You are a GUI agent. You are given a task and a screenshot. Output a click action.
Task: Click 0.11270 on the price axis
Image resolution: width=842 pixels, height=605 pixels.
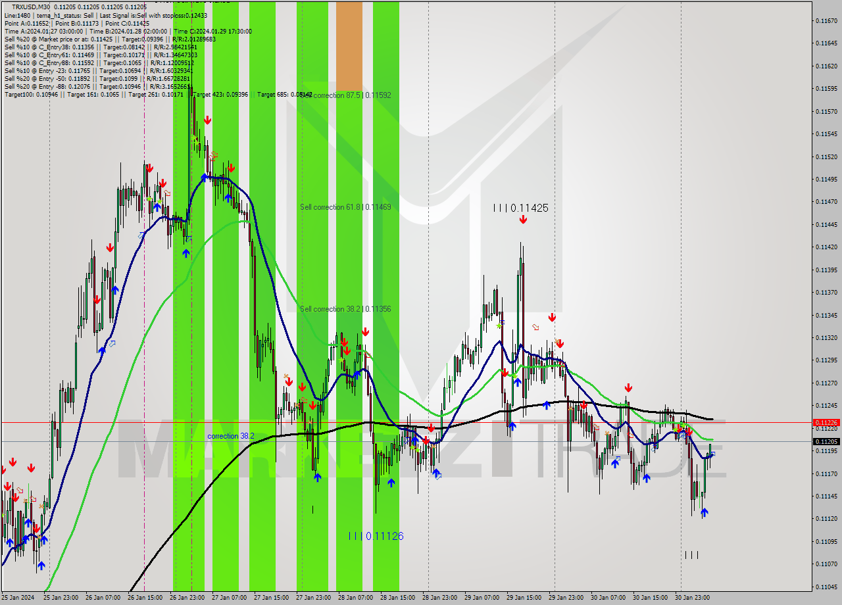(826, 383)
